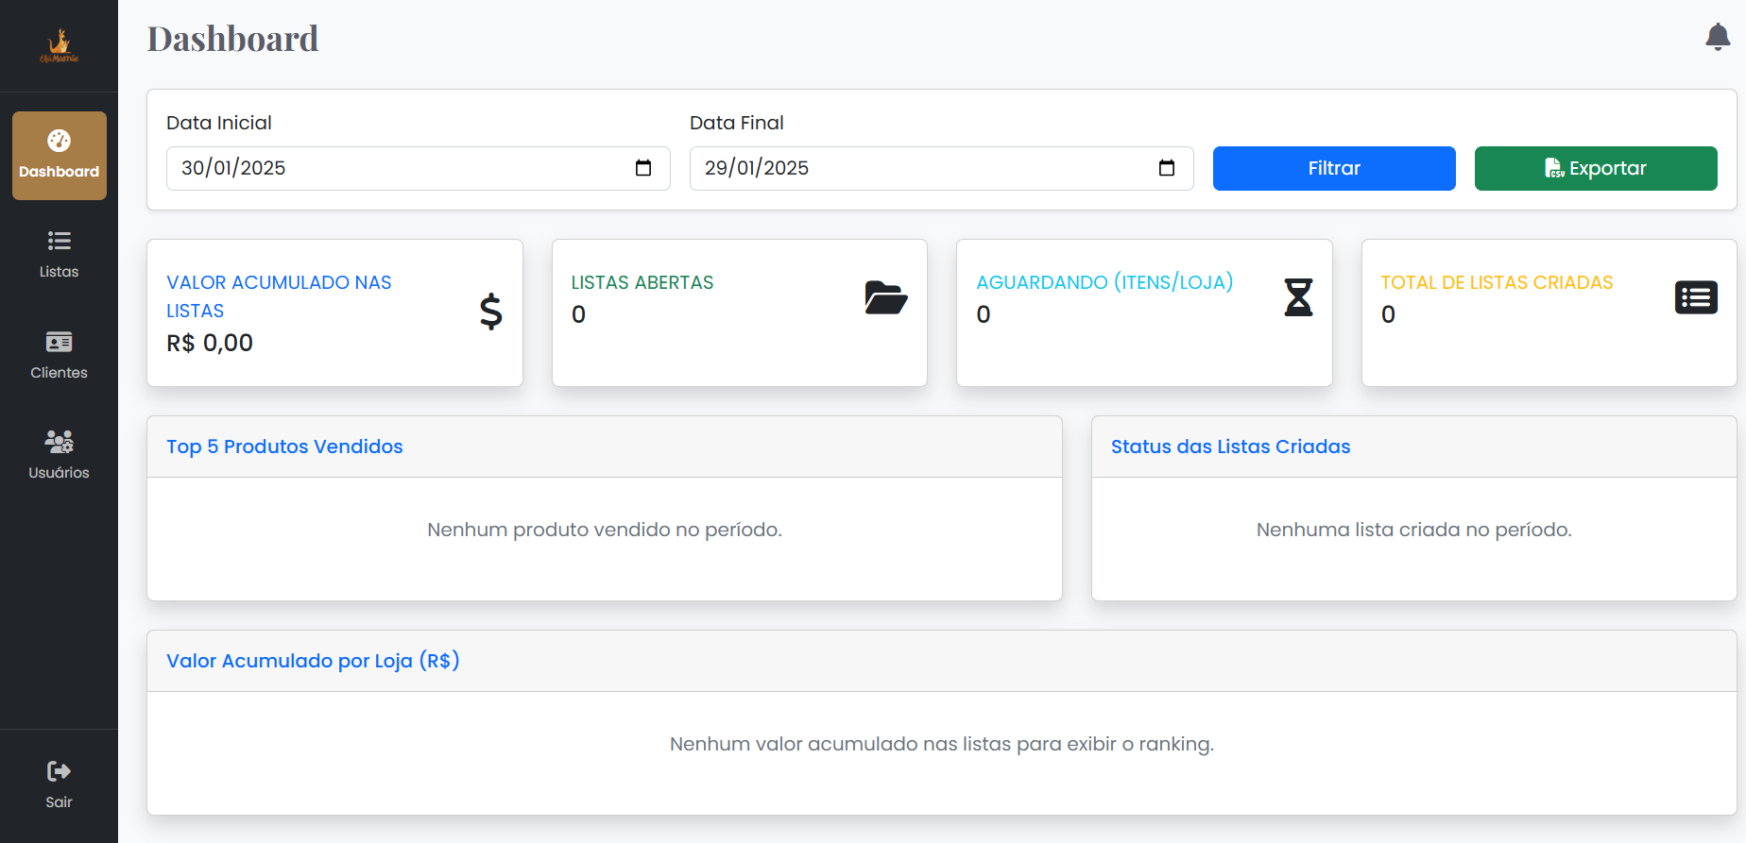Click the Data Inicial date field
This screenshot has height=843, width=1746.
pyautogui.click(x=397, y=168)
